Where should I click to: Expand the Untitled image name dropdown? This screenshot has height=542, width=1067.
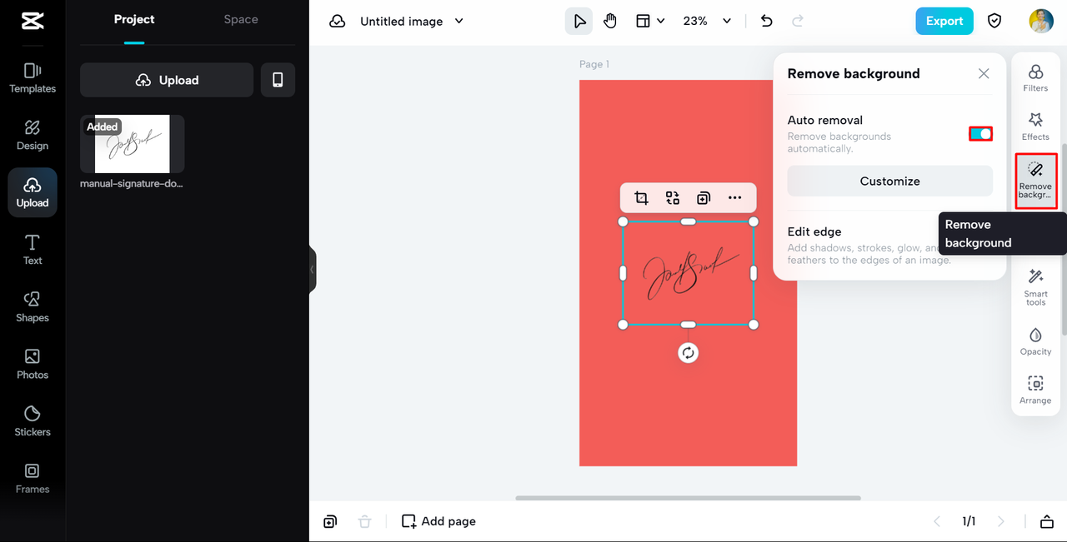pyautogui.click(x=458, y=21)
